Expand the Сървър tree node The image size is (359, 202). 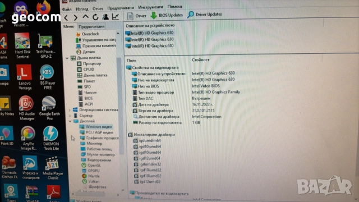[x=70, y=116]
